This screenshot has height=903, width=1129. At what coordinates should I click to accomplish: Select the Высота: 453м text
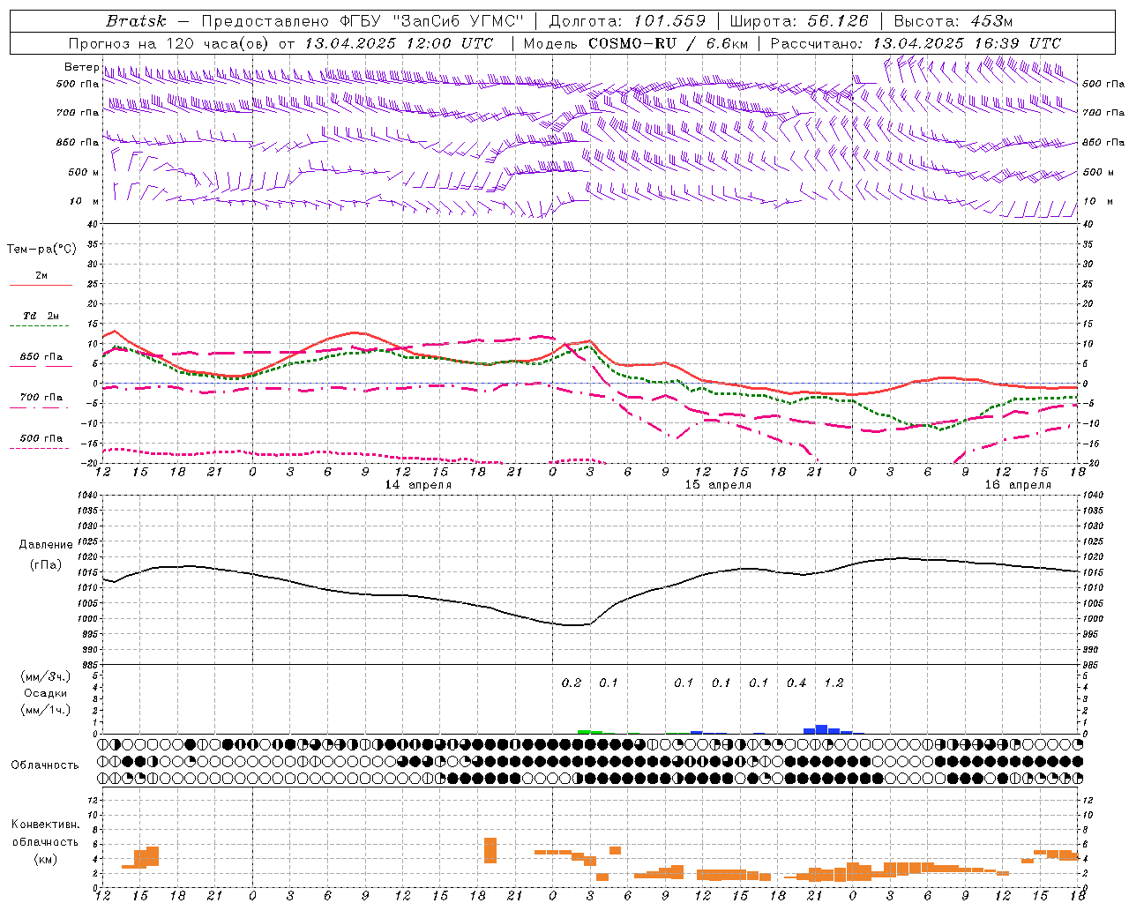tap(953, 21)
